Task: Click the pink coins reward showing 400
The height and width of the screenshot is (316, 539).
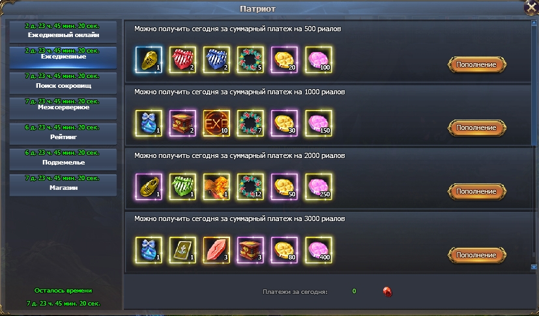Action: point(319,250)
